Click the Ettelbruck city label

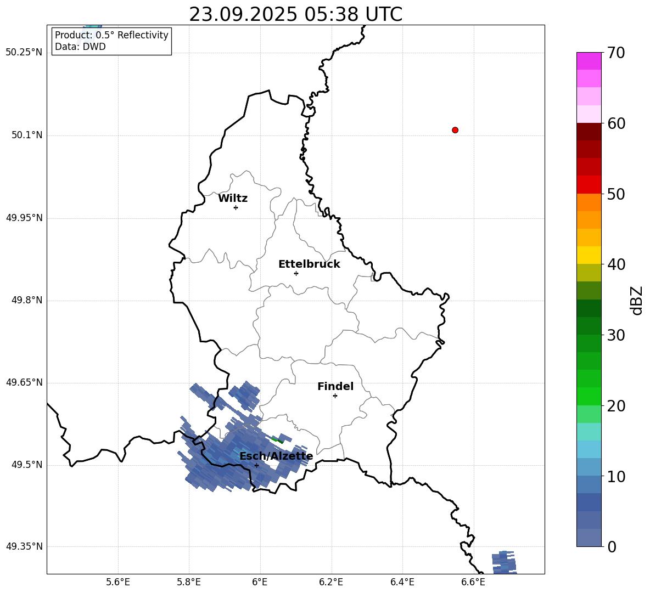point(309,264)
